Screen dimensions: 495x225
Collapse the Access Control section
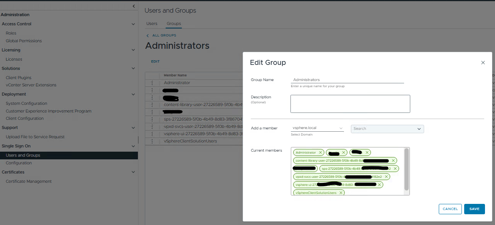(133, 24)
